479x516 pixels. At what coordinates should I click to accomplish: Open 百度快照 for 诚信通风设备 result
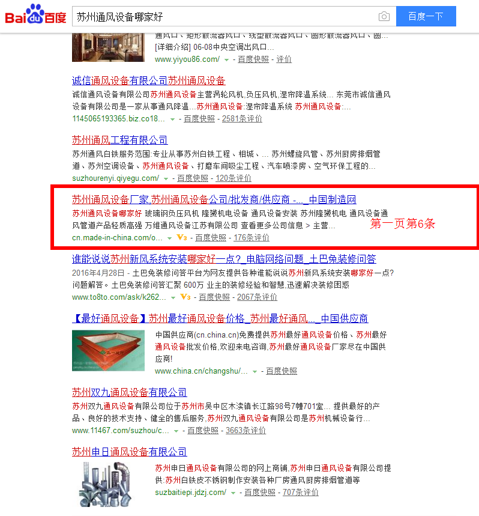click(x=199, y=119)
